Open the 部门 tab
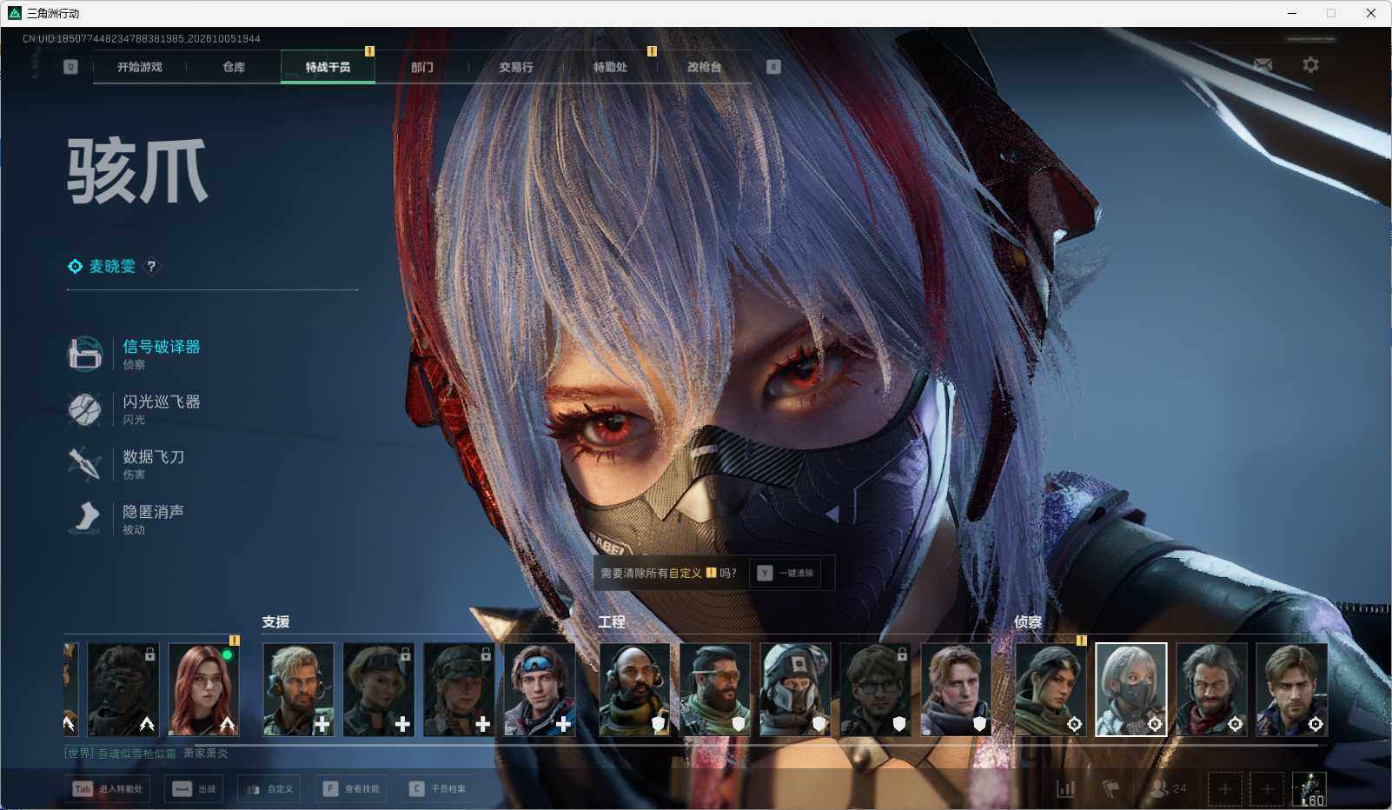The height and width of the screenshot is (810, 1392). (x=422, y=67)
